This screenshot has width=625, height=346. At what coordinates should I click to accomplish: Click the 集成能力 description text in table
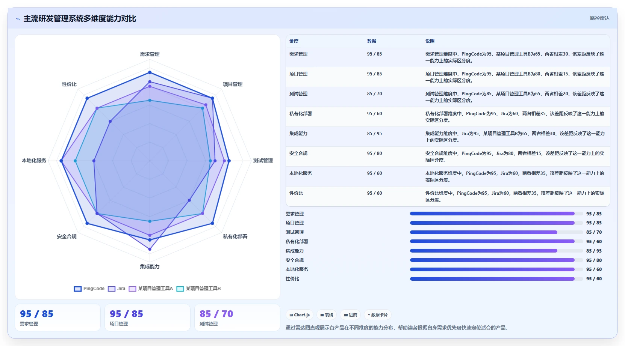[515, 137]
